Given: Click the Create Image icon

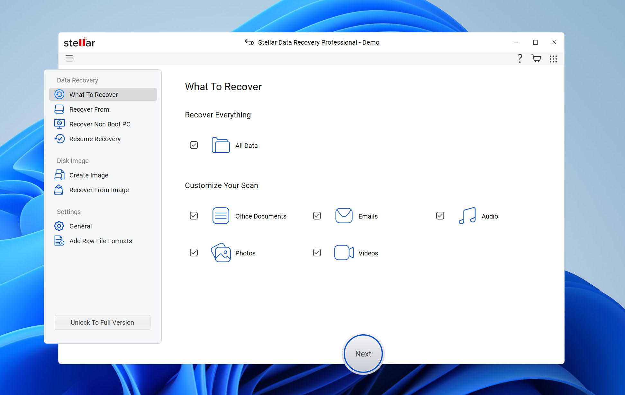Looking at the screenshot, I should click(x=59, y=175).
